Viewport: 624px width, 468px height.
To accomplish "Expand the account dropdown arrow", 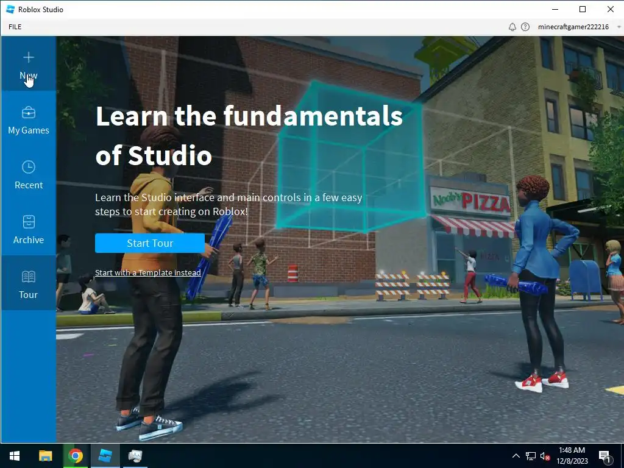I will click(619, 27).
